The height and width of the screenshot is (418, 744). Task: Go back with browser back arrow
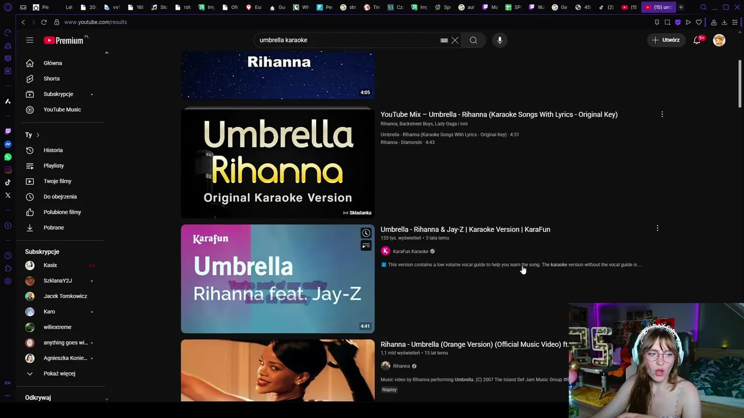click(23, 22)
